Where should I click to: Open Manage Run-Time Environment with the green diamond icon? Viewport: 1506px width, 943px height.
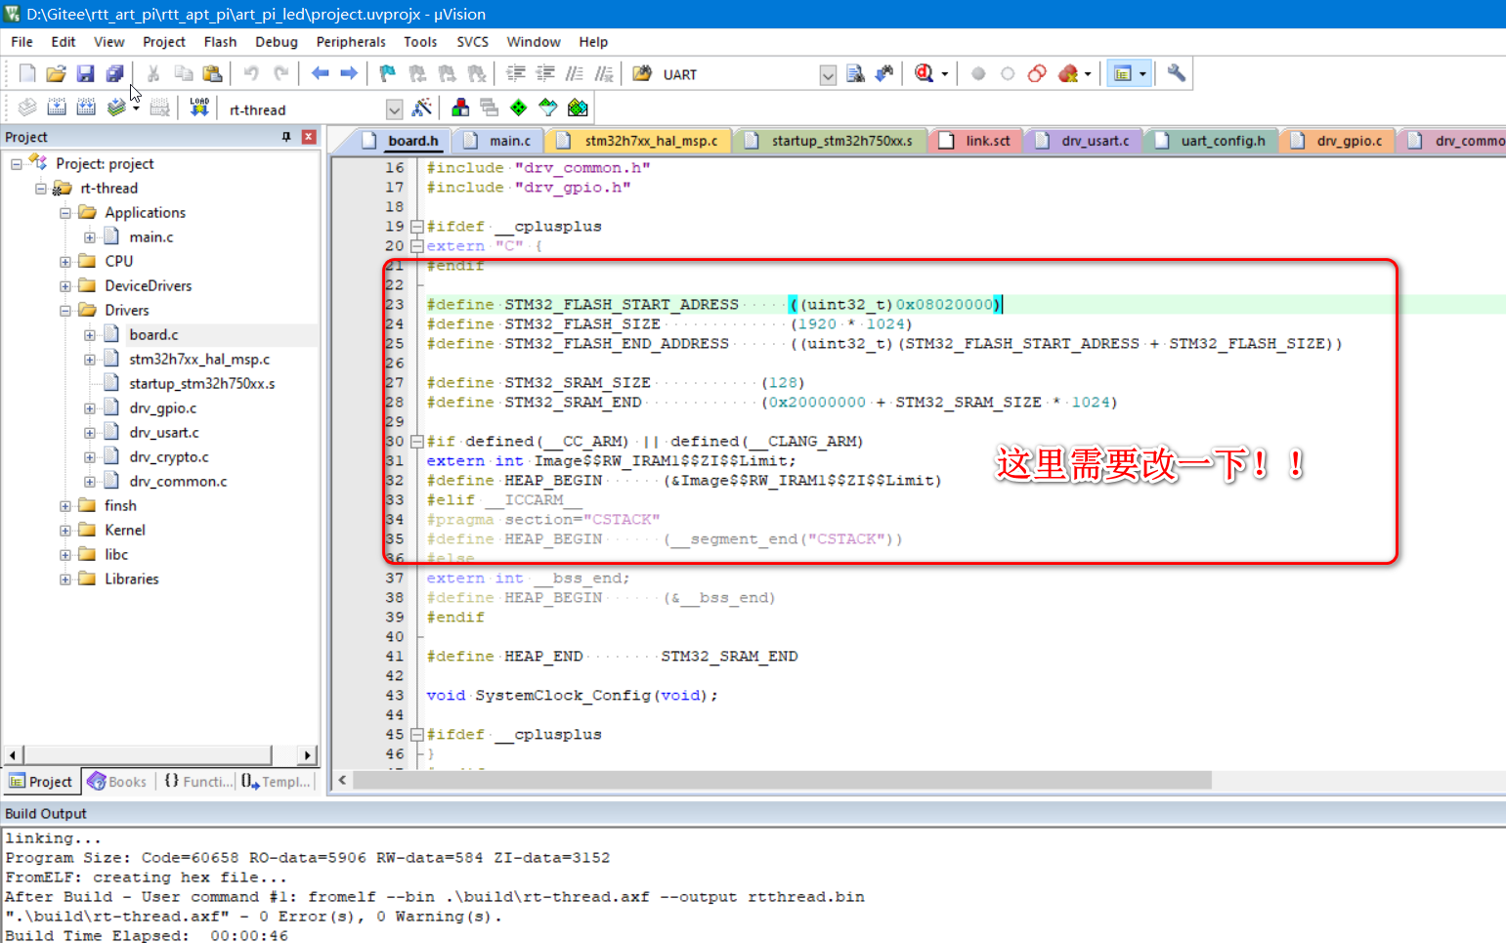pos(519,107)
